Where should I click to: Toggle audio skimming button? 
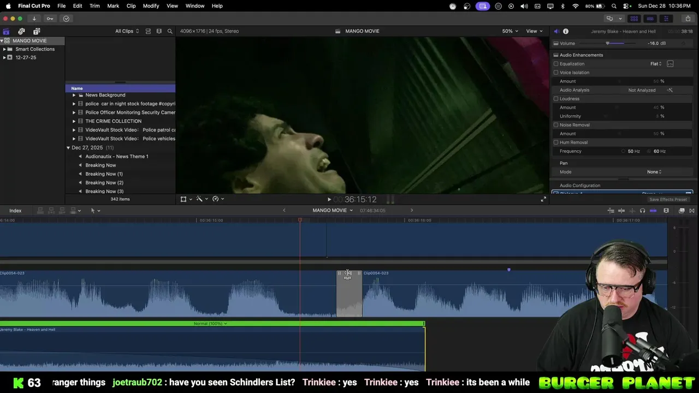pos(632,211)
